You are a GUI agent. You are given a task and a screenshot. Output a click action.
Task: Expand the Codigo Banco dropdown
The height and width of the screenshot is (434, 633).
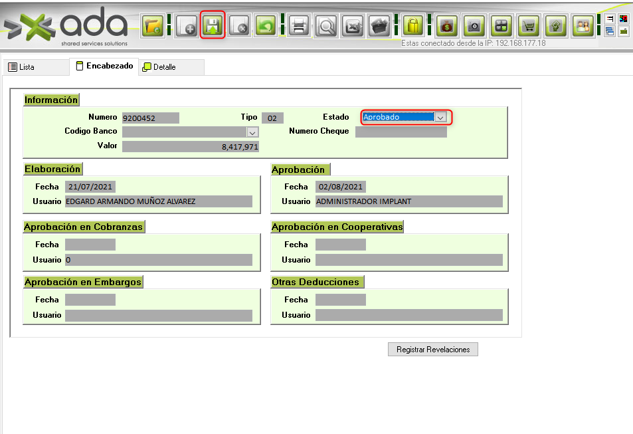pos(252,132)
